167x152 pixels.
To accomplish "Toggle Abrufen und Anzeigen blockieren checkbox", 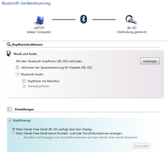I will click(21, 137).
